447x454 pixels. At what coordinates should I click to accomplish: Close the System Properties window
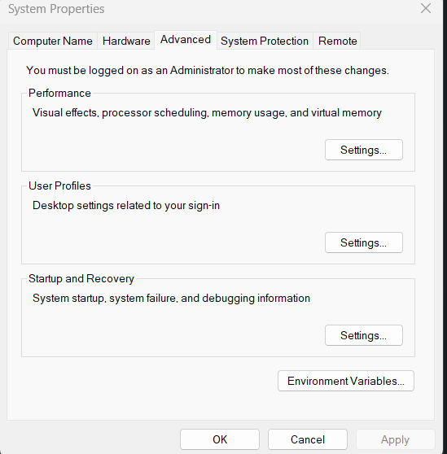tap(426, 8)
